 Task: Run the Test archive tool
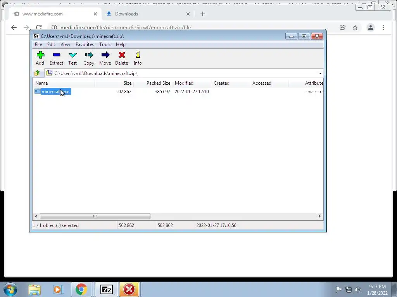tap(72, 58)
